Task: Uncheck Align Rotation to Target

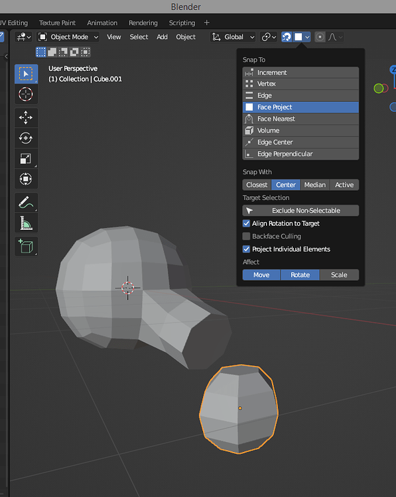Action: click(x=246, y=223)
